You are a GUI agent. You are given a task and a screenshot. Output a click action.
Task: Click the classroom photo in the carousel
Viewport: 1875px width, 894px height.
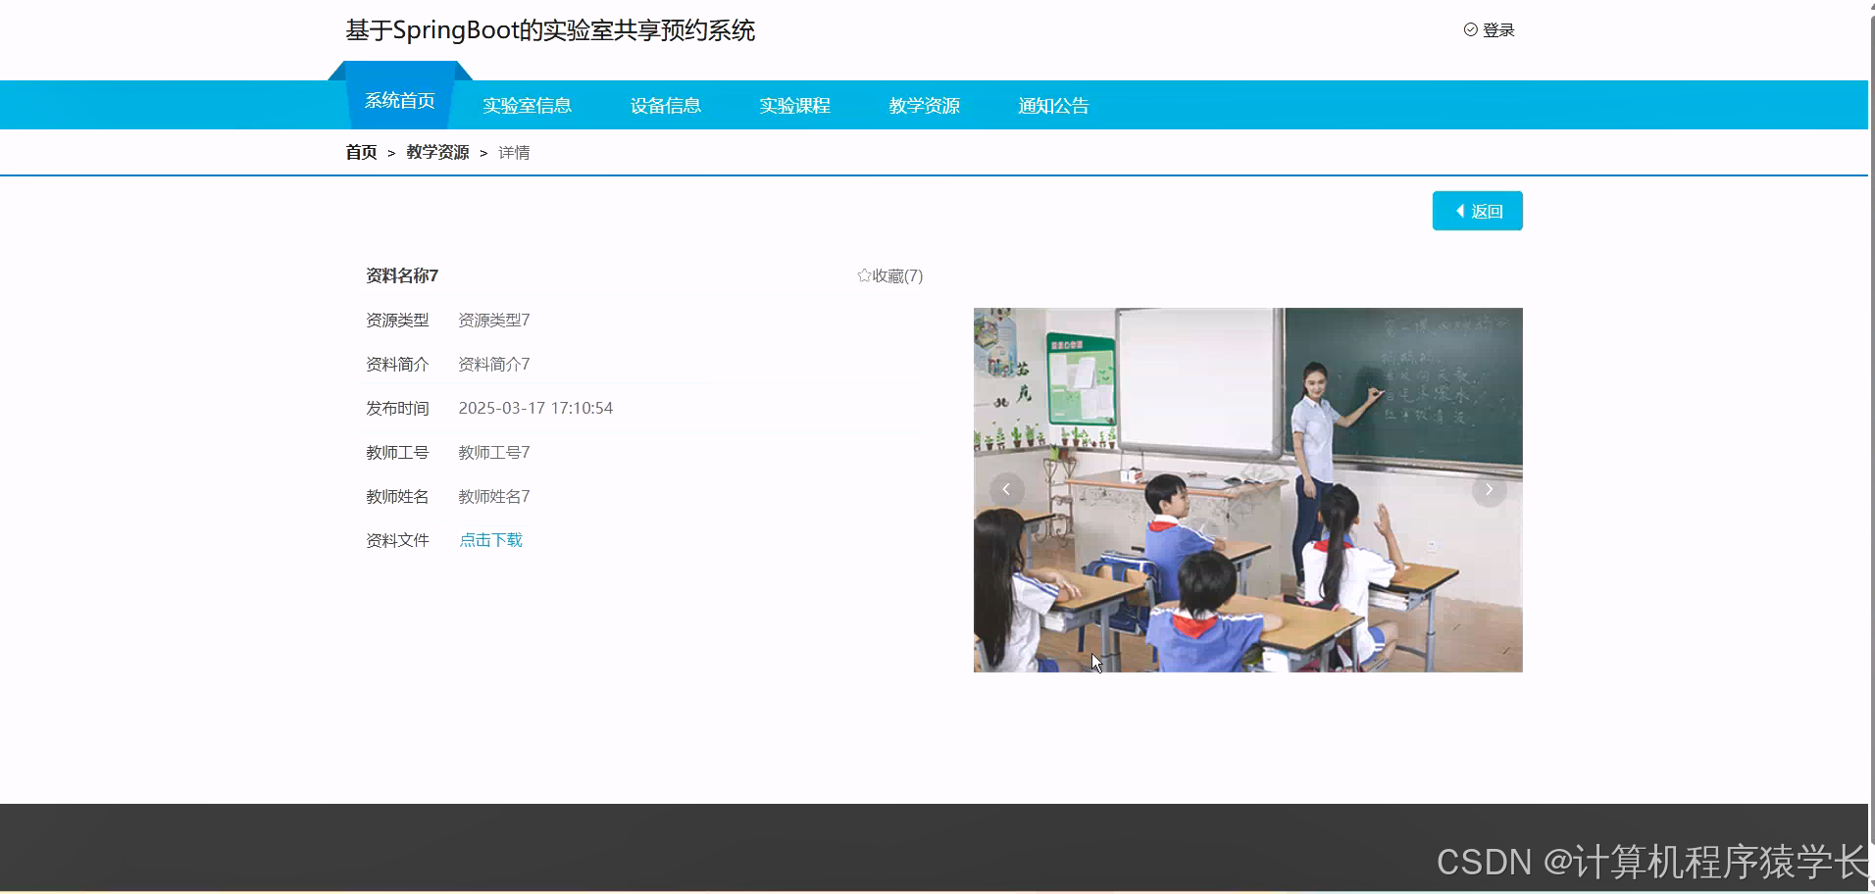pyautogui.click(x=1247, y=489)
